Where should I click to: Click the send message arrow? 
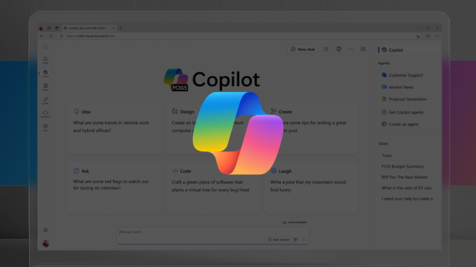coord(304,239)
